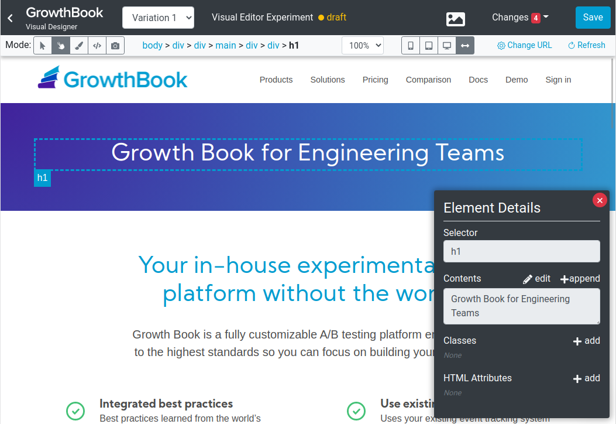Go back using the left chevron
The height and width of the screenshot is (424, 616).
pos(11,18)
